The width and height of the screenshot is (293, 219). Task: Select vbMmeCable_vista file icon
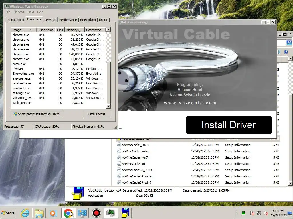point(119,151)
